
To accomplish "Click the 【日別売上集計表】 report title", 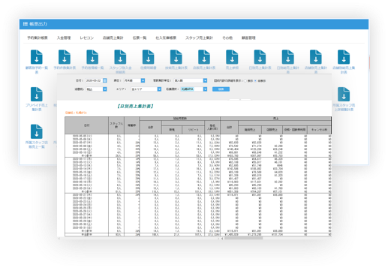I will [x=135, y=106].
